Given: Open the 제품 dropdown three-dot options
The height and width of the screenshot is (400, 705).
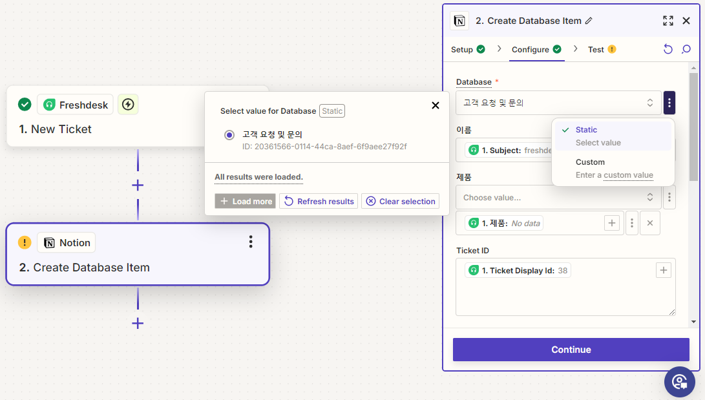Looking at the screenshot, I should coord(669,197).
